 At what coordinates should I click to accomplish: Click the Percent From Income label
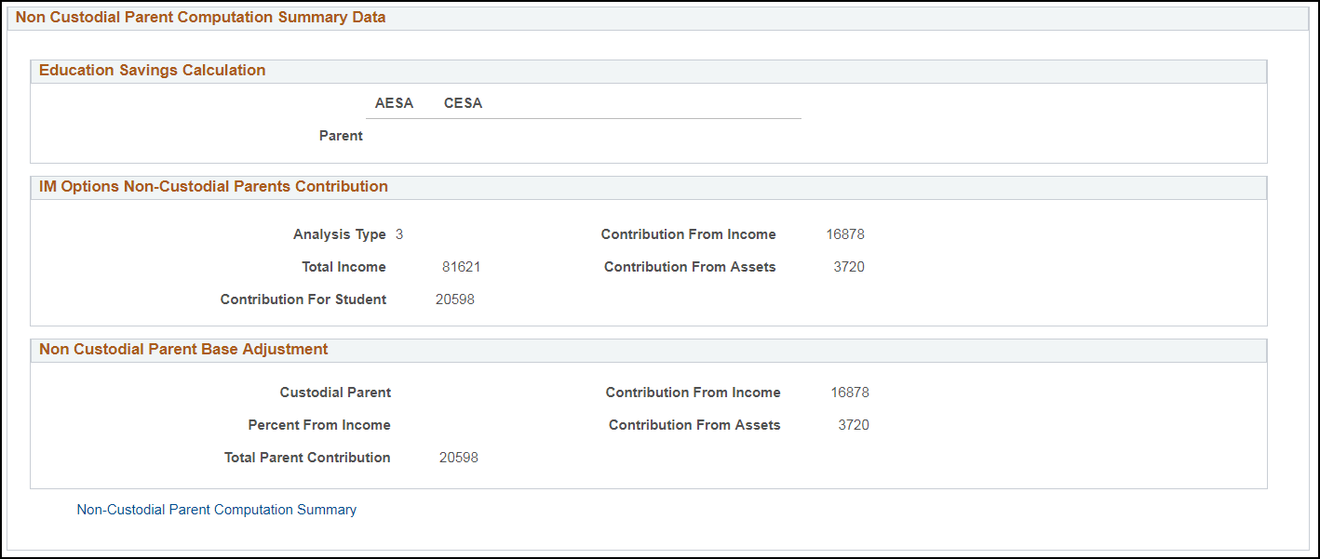318,424
